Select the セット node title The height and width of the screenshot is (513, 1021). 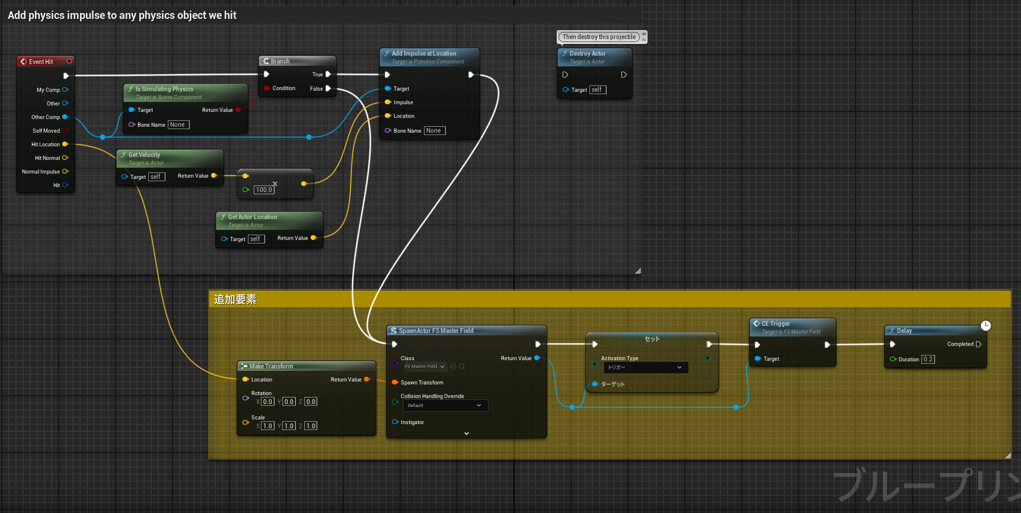652,339
